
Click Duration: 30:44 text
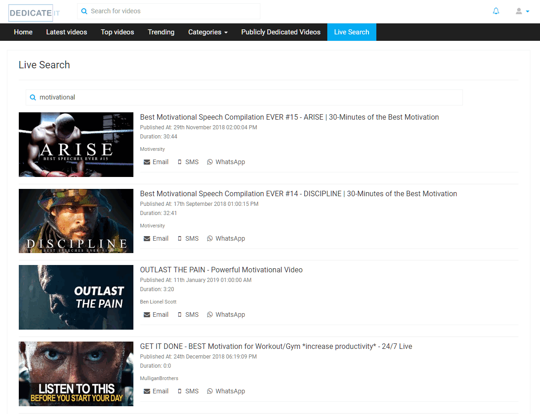click(x=159, y=136)
